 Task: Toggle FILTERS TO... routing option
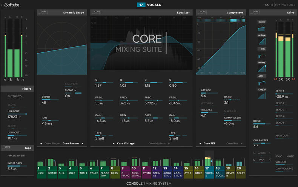(x=15, y=97)
